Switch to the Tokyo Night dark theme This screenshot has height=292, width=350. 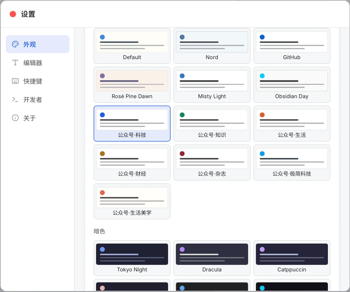132,258
